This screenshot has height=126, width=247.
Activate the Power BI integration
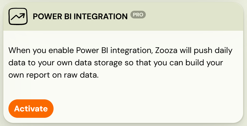click(x=31, y=109)
